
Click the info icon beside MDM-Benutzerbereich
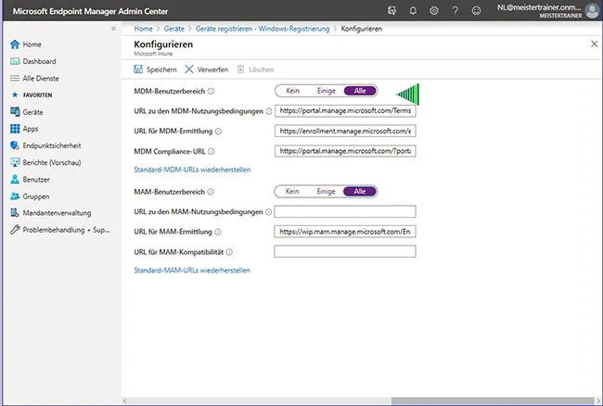(x=212, y=91)
